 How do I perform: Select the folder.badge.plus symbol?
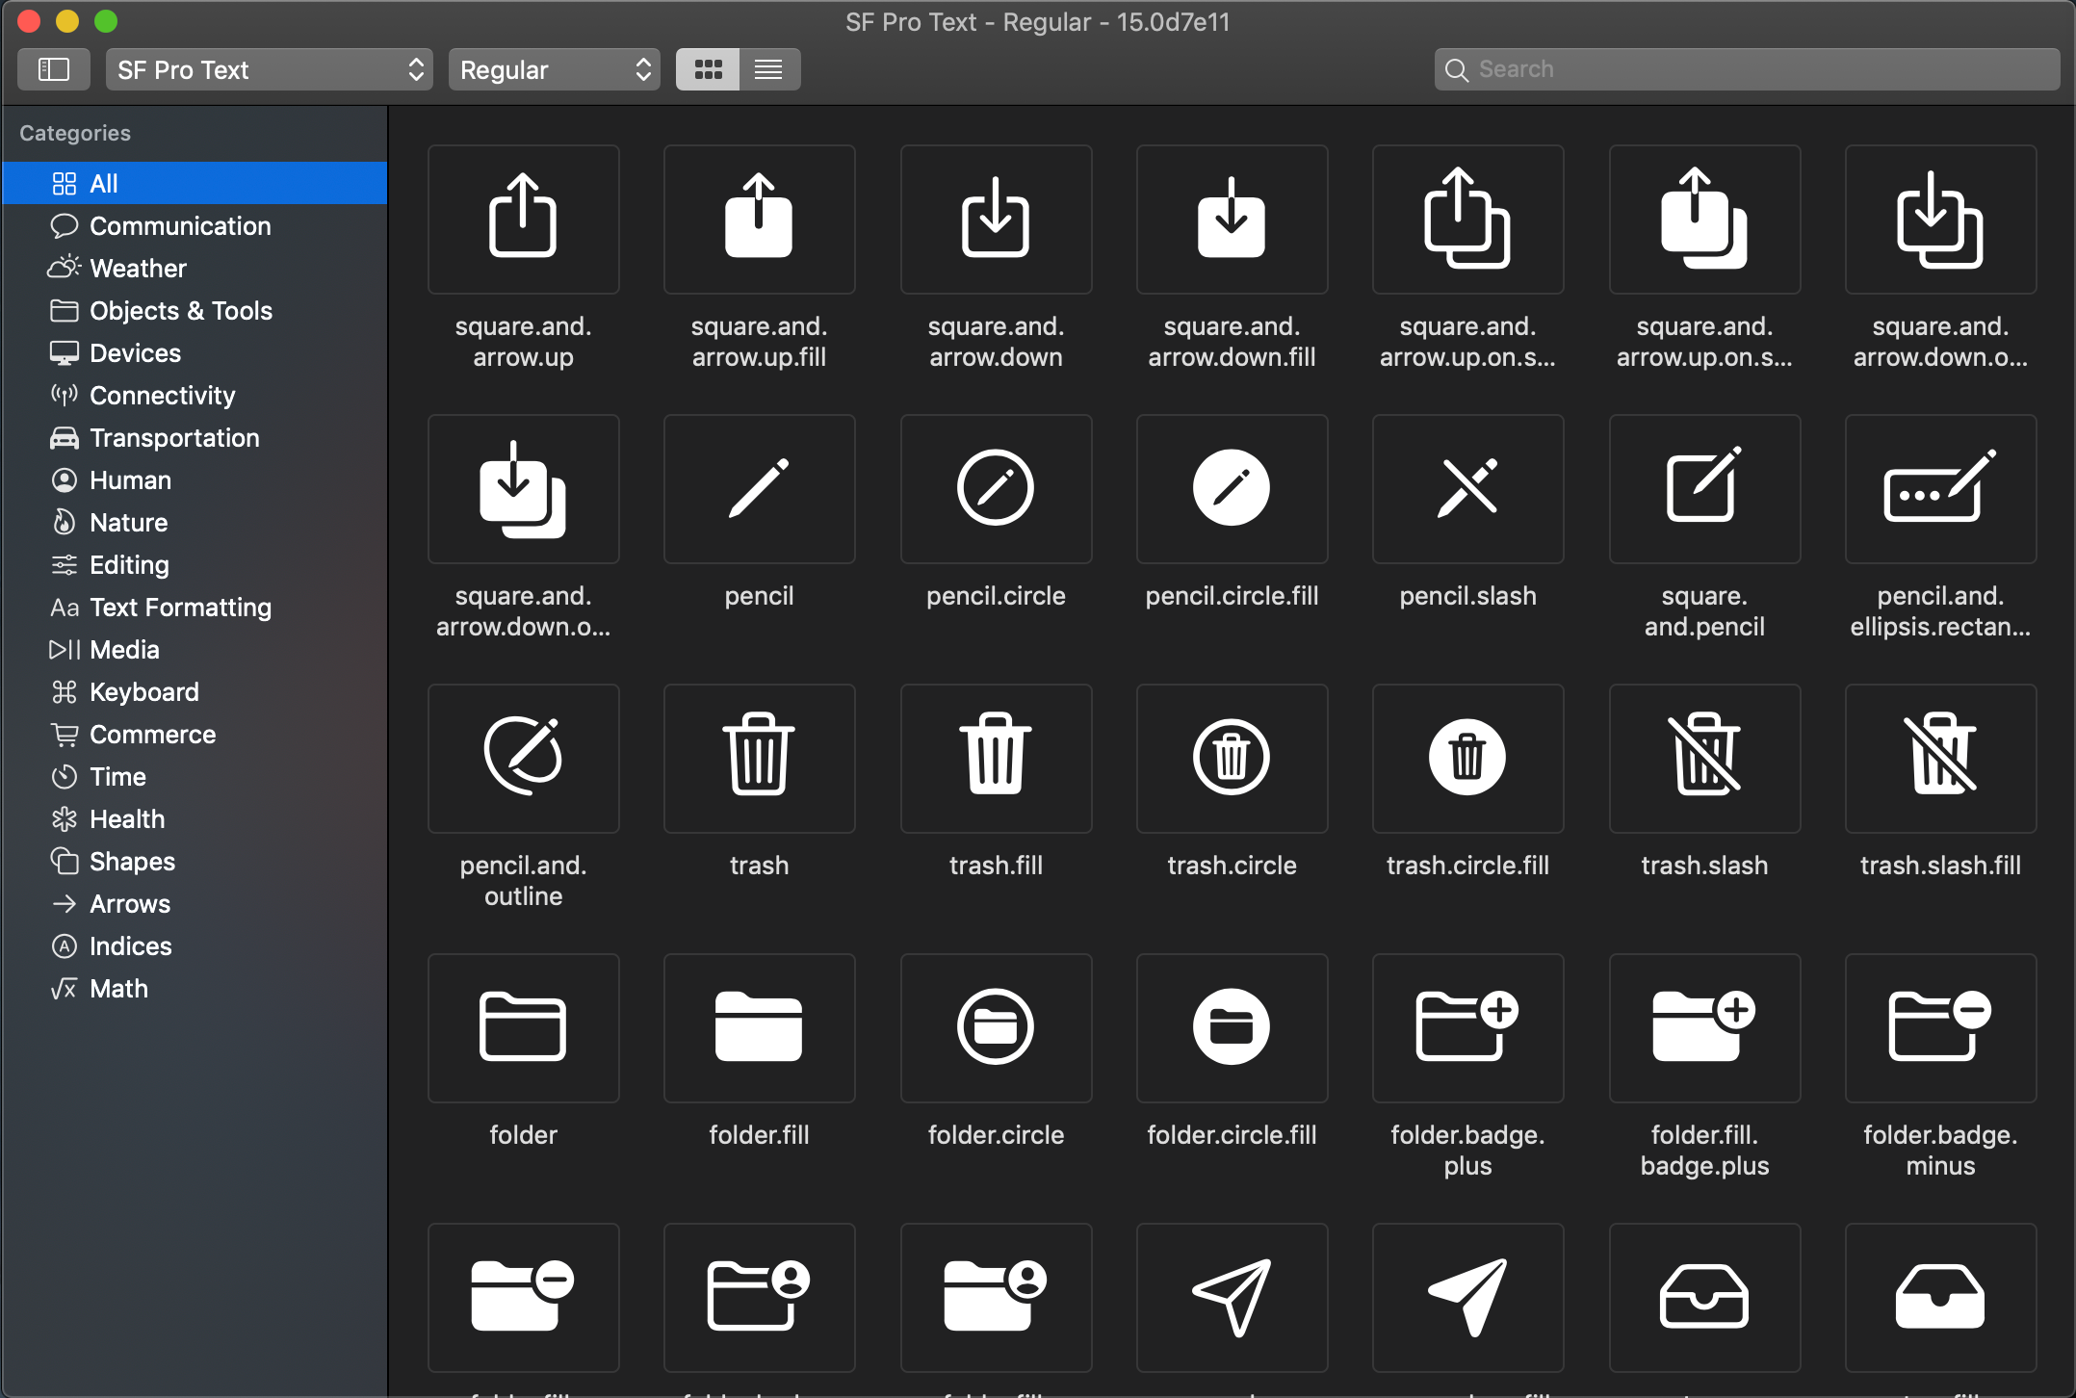tap(1466, 1027)
